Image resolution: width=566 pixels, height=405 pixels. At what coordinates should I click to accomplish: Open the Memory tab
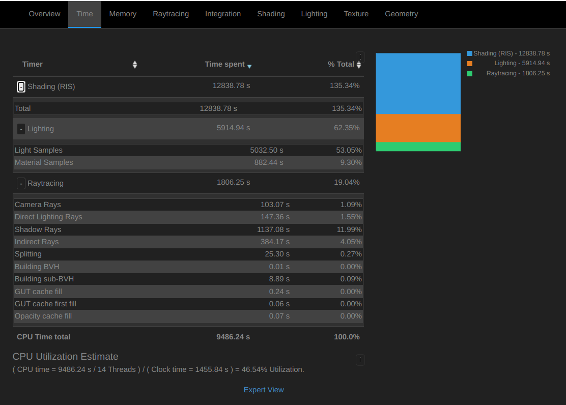123,14
